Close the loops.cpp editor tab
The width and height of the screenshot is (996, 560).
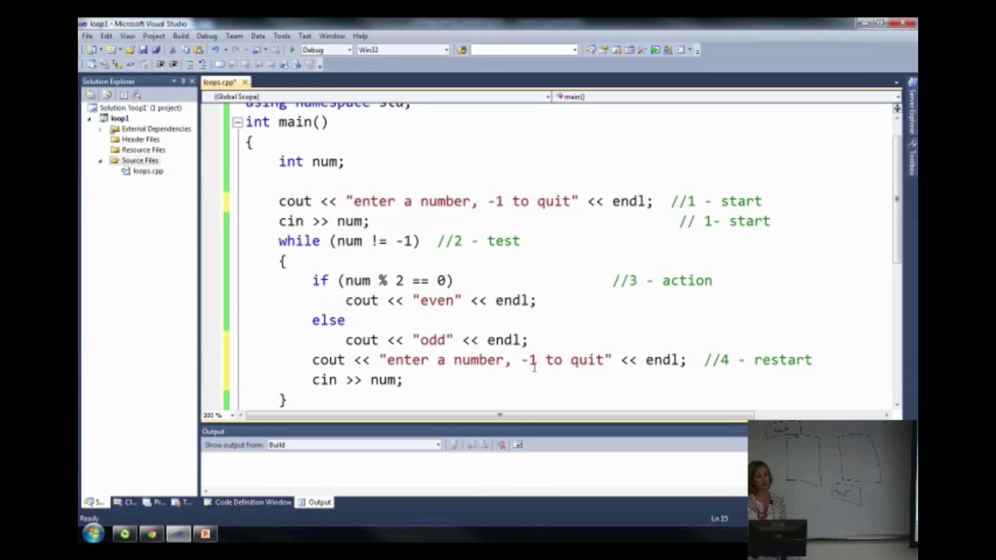pos(244,82)
